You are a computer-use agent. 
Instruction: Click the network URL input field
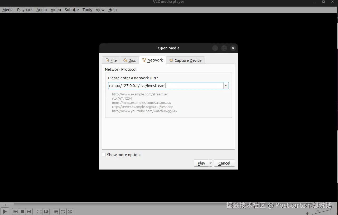(166, 86)
